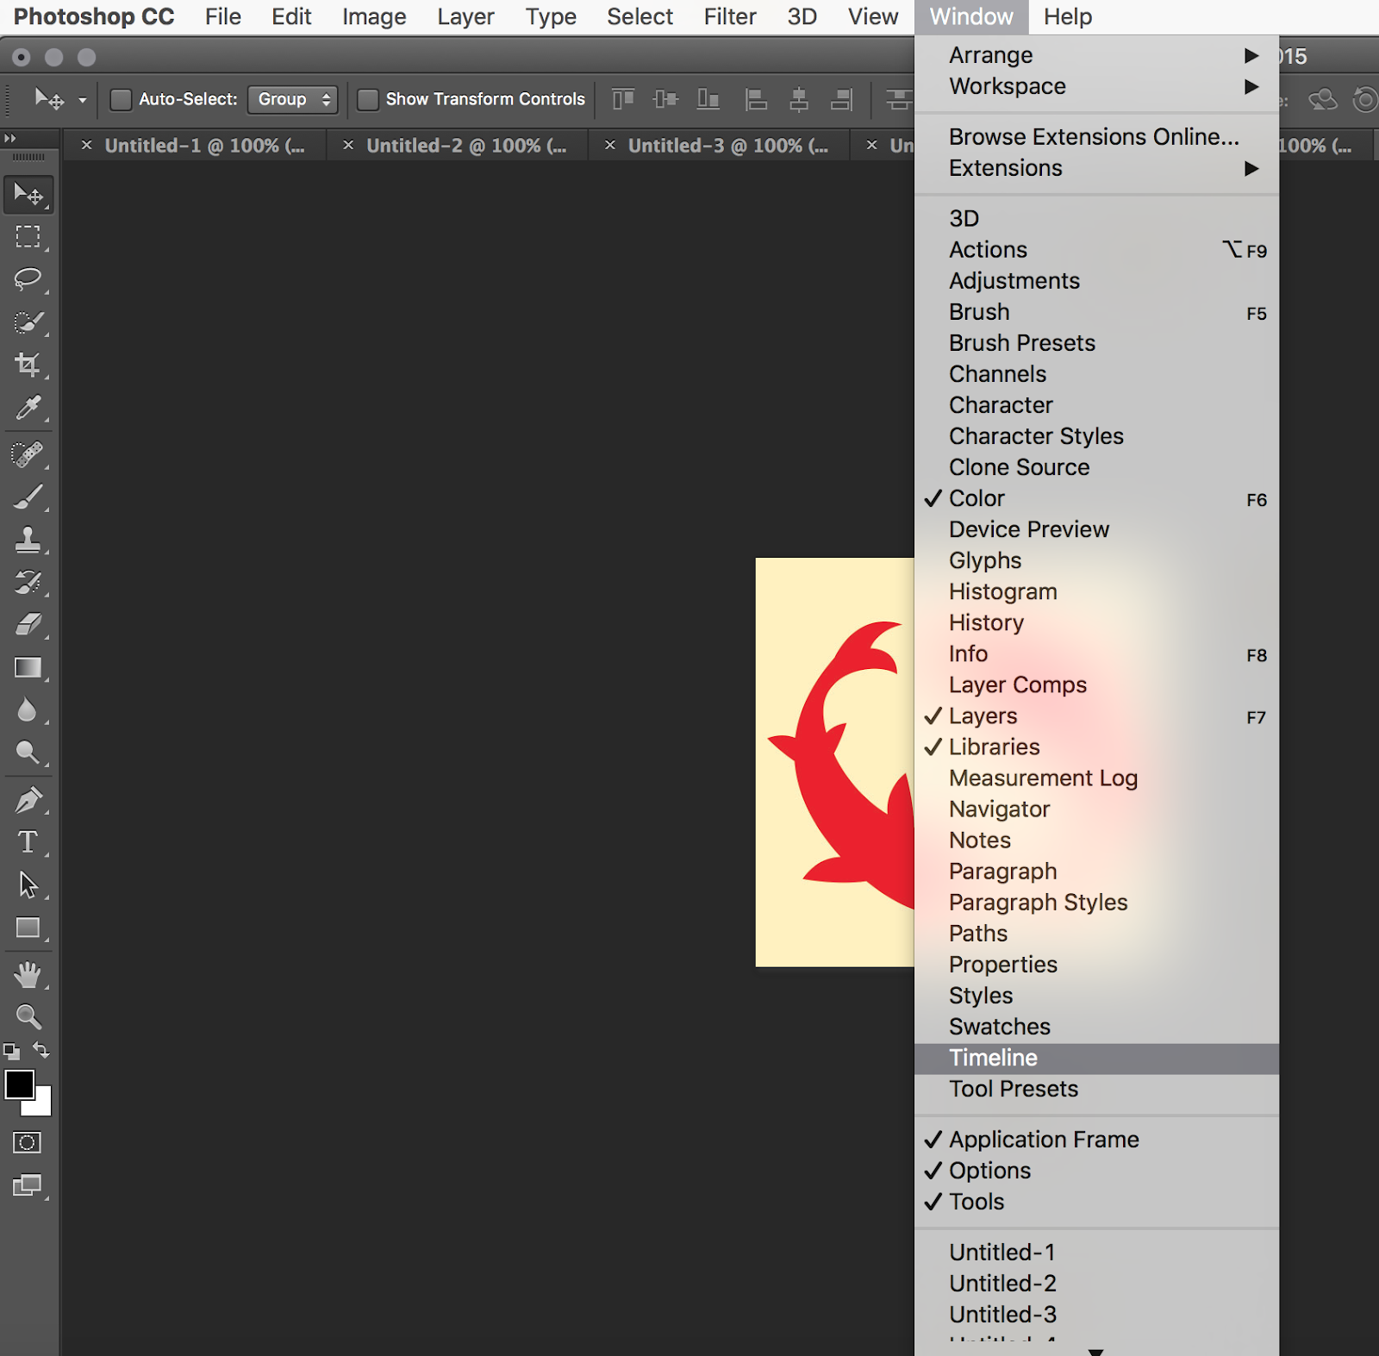Image resolution: width=1379 pixels, height=1356 pixels.
Task: Click Browse Extensions Online
Action: (x=1094, y=136)
